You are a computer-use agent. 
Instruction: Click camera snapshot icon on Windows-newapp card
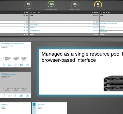(x=27, y=95)
